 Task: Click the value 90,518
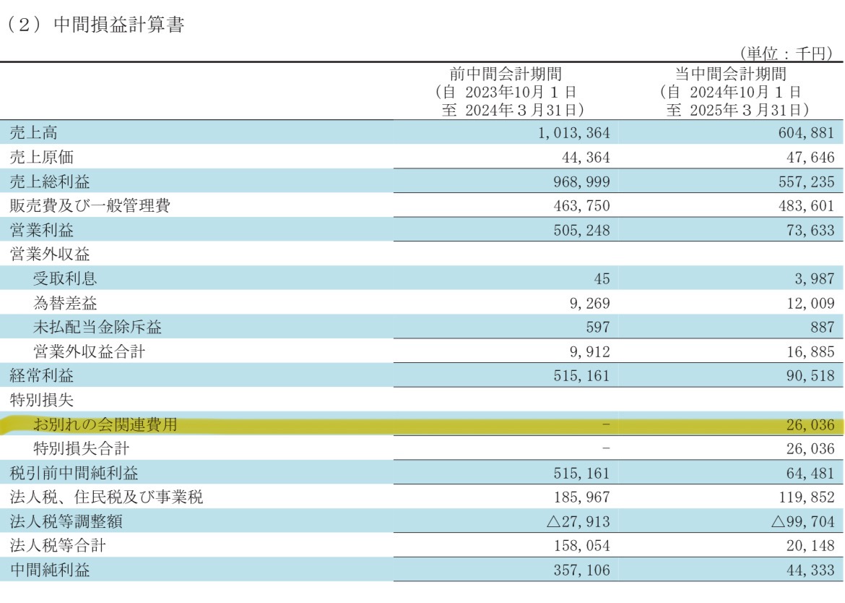click(810, 376)
